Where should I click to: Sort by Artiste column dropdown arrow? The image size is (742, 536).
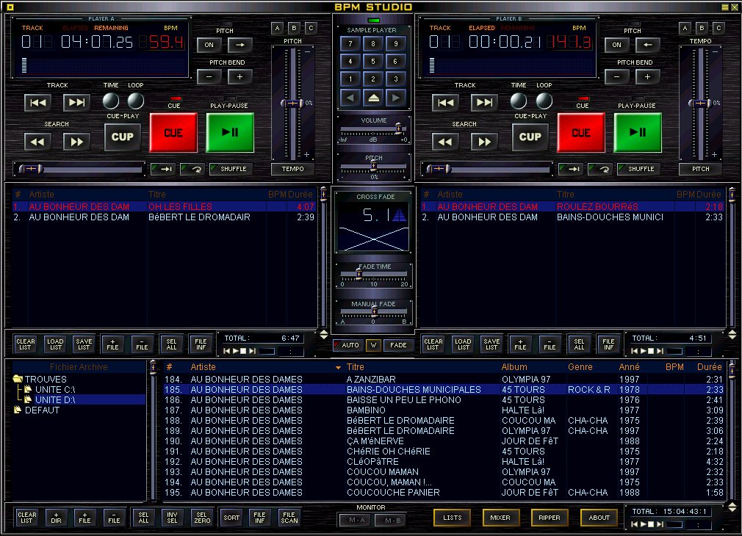click(x=338, y=368)
